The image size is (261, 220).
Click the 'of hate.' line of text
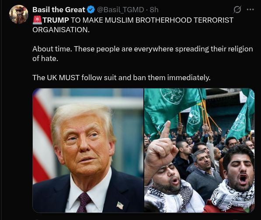tap(45, 58)
